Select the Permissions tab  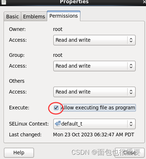pyautogui.click(x=63, y=16)
